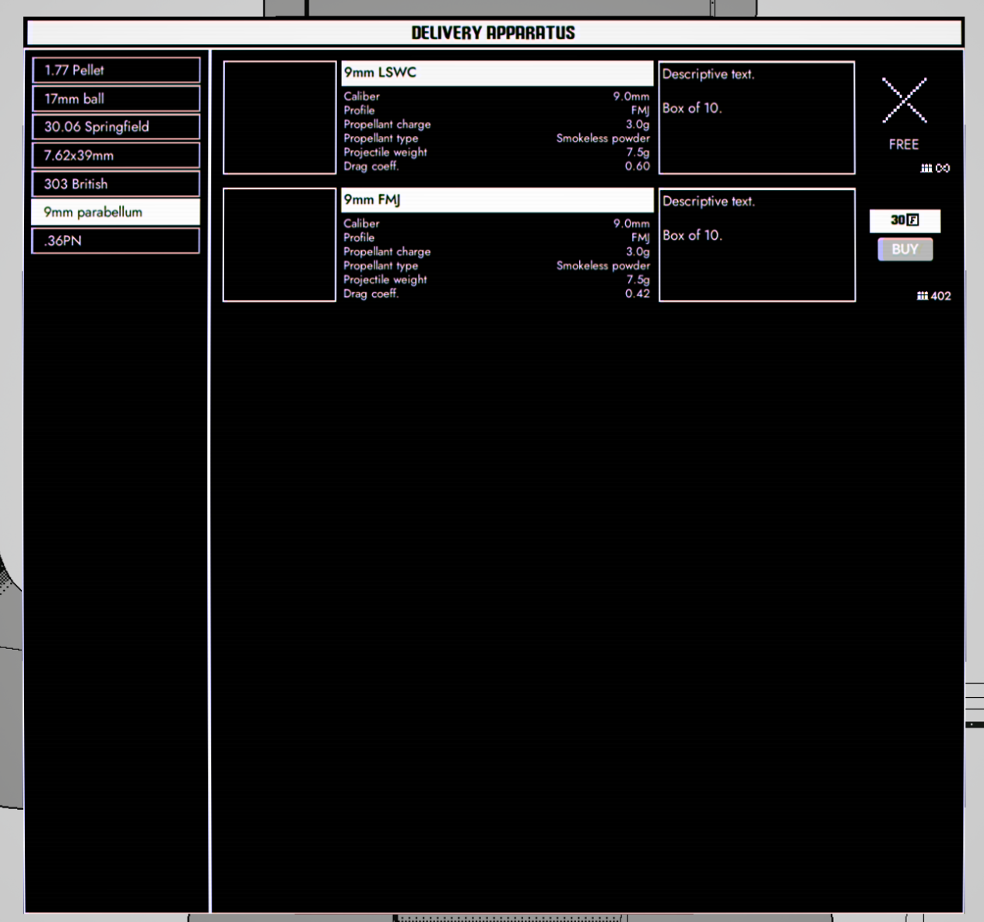The width and height of the screenshot is (984, 922).
Task: Click the ammo stock icon showing 402
Action: point(922,296)
